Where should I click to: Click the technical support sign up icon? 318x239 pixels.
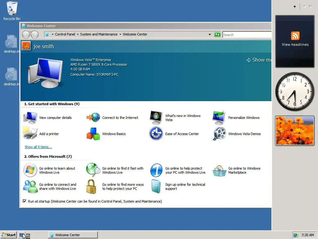156,186
